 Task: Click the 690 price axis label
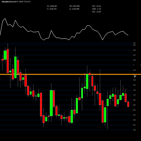(134, 100)
